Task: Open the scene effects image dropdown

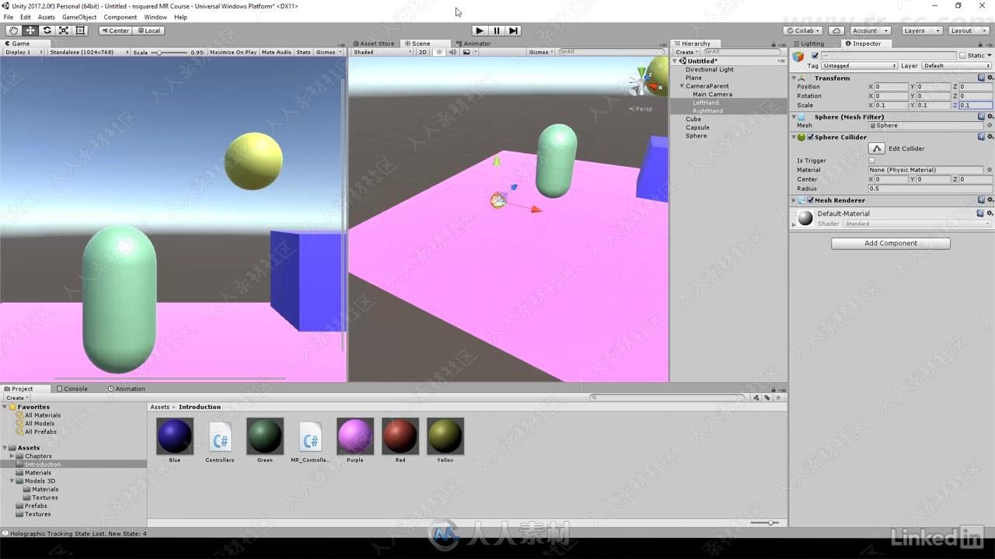Action: coord(469,52)
